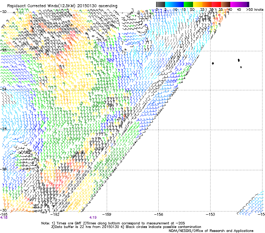Click the '-162' longitude axis label
The width and height of the screenshot is (265, 233).
[55, 214]
